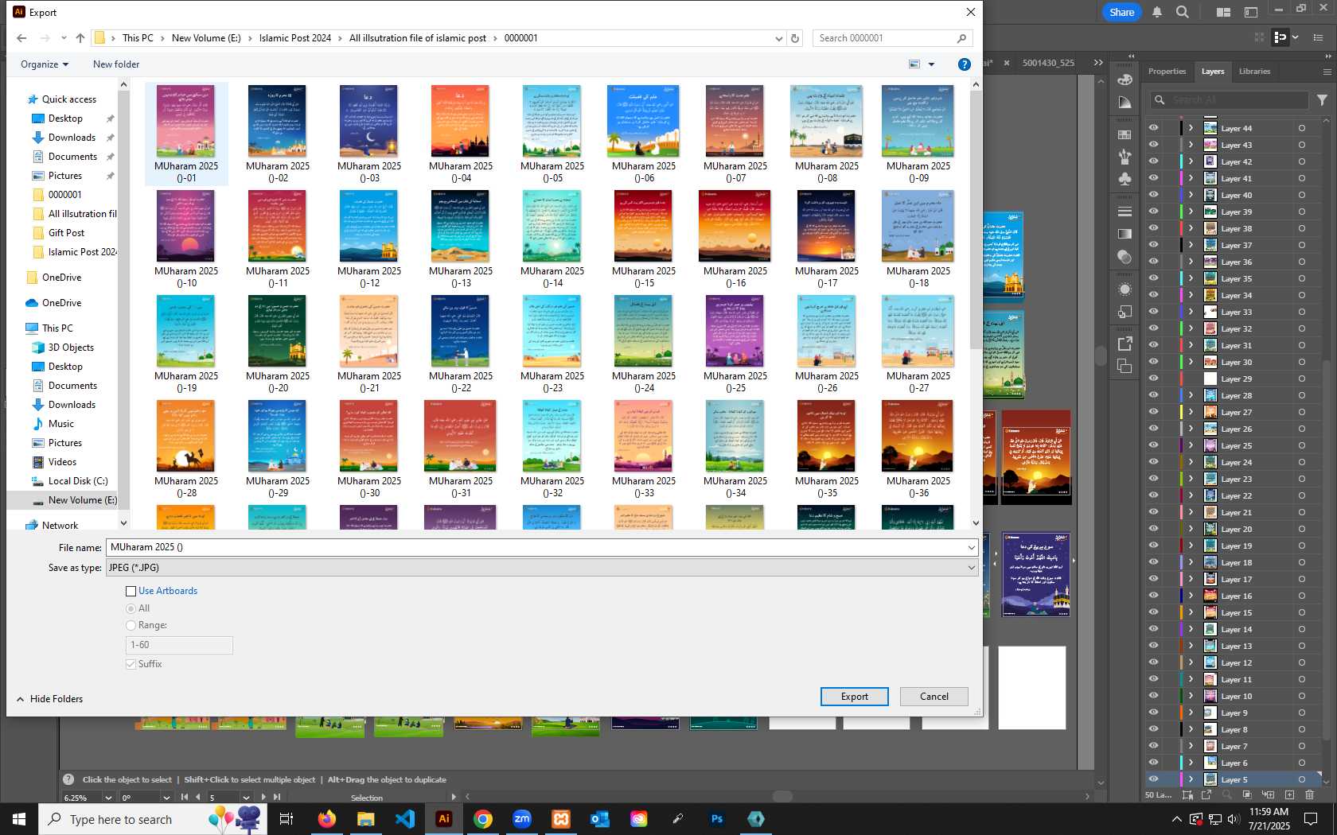This screenshot has height=835, width=1337.
Task: Open the Organize dropdown menu
Action: point(45,64)
